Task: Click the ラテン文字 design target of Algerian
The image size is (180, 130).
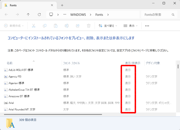Action: click(x=152, y=83)
